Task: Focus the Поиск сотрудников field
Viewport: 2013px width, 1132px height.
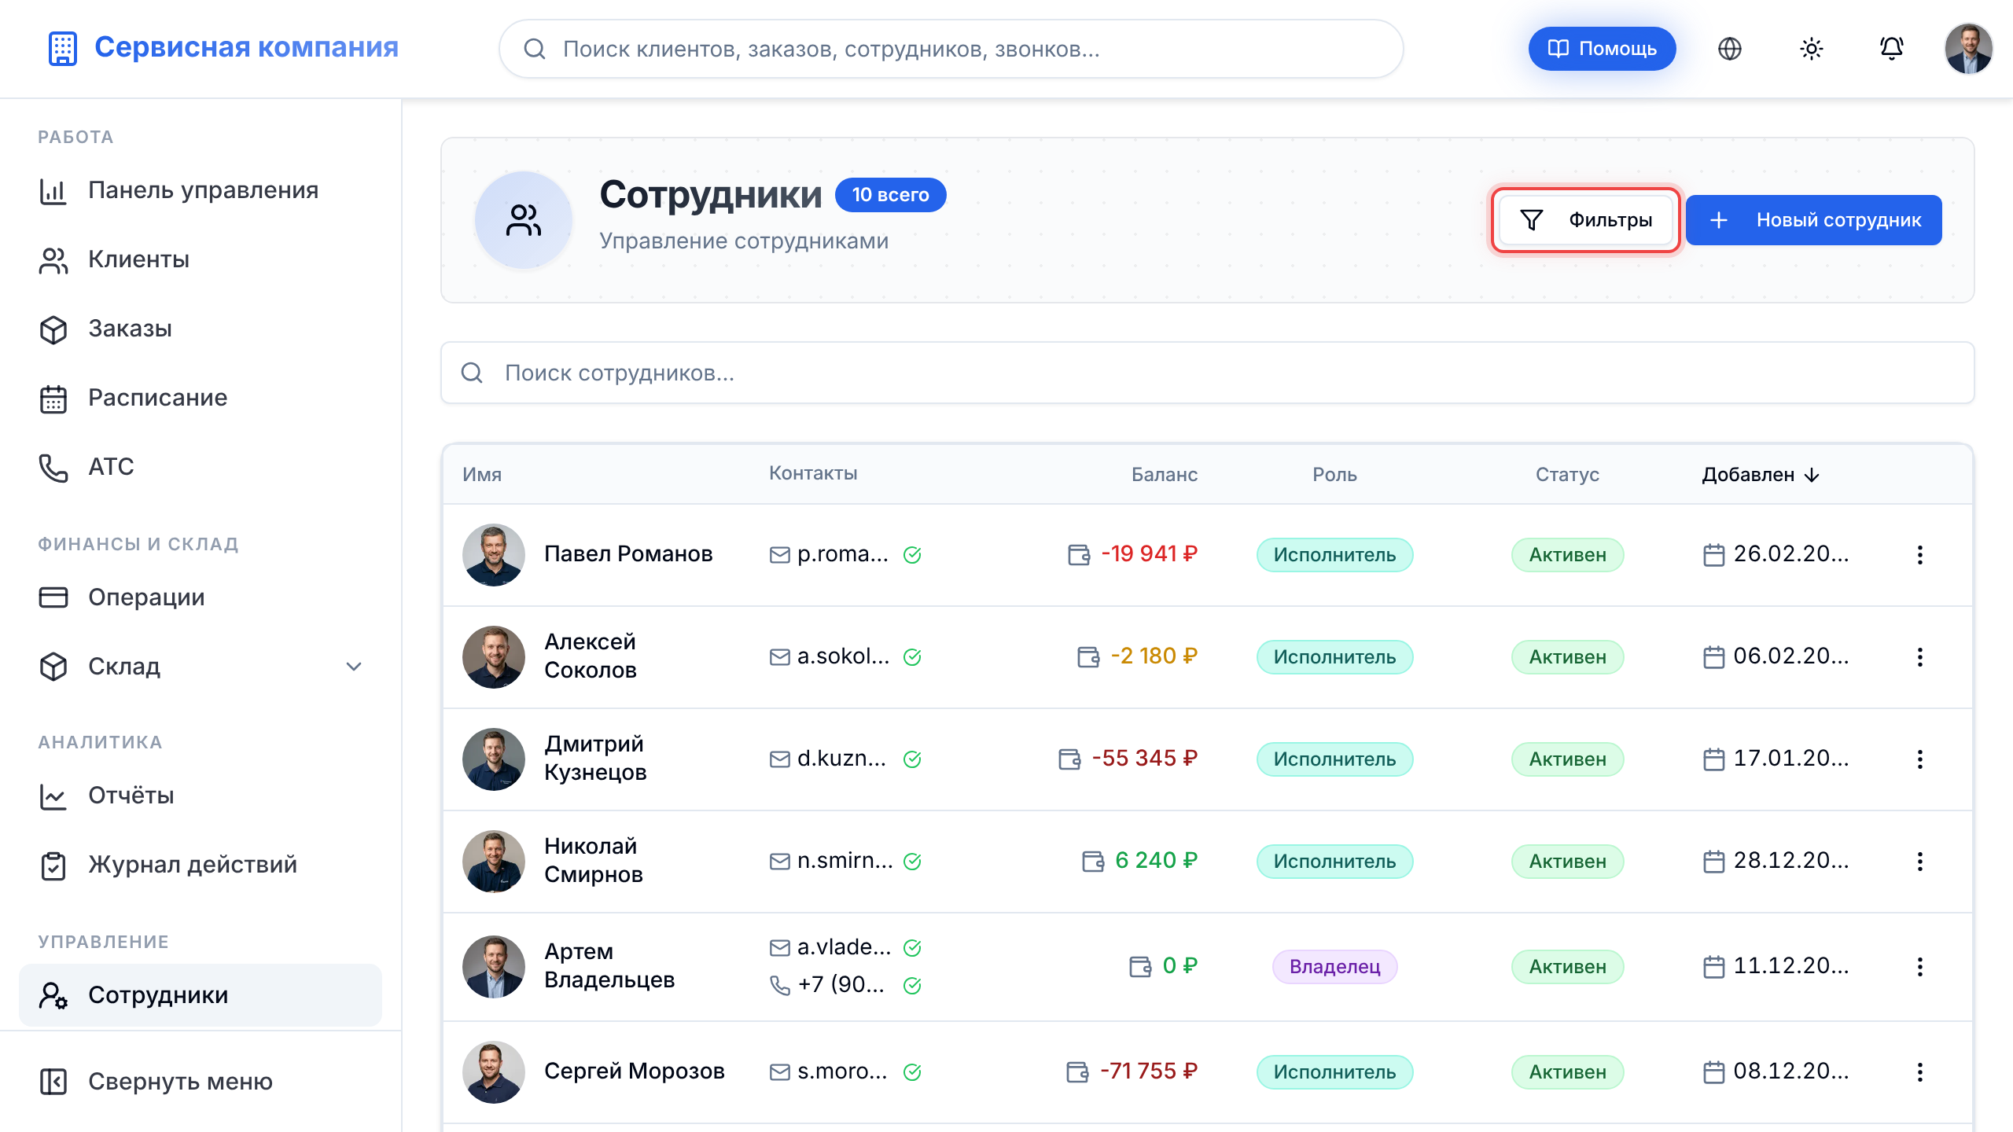Action: click(1207, 373)
